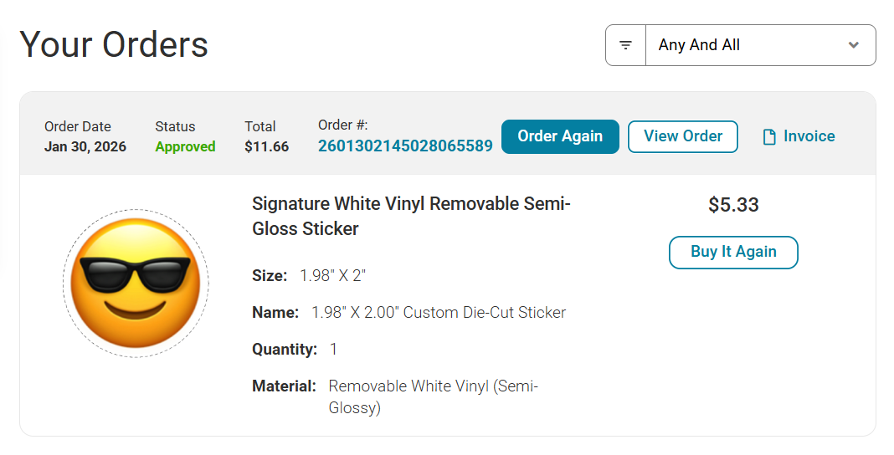This screenshot has height=455, width=894.
Task: Open the Invoice link text
Action: click(x=809, y=136)
